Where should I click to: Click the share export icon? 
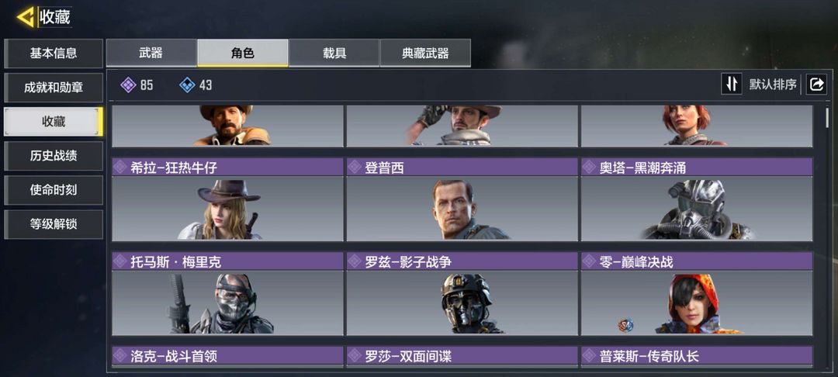tap(816, 85)
